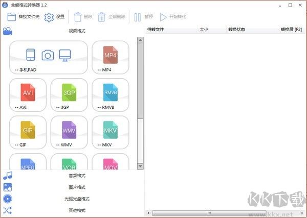Click the 暂停 label

click(x=148, y=17)
